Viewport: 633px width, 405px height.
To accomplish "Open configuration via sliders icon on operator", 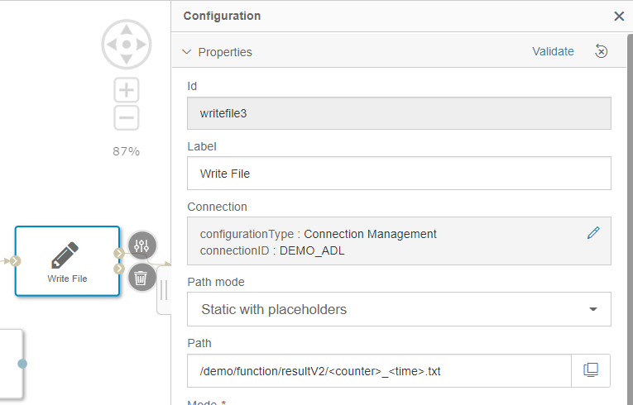I will point(142,245).
